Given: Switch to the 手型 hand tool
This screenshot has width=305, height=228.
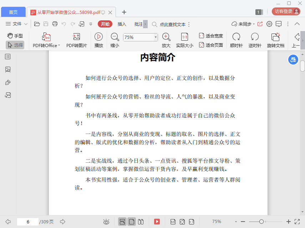Looking at the screenshot, I should coord(15,36).
